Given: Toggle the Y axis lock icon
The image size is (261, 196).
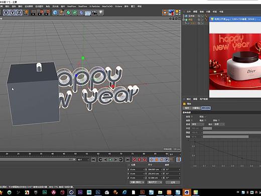Looking at the screenshot, I should pyautogui.click(x=13, y=13).
